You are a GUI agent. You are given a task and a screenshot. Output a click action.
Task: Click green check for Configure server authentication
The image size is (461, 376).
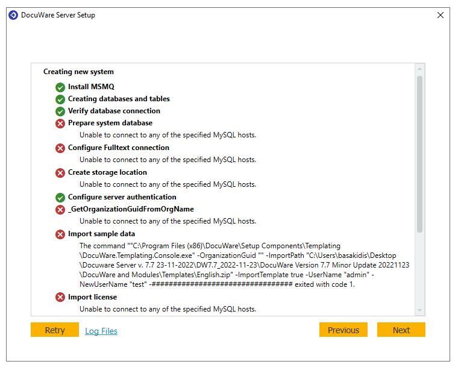coord(60,197)
